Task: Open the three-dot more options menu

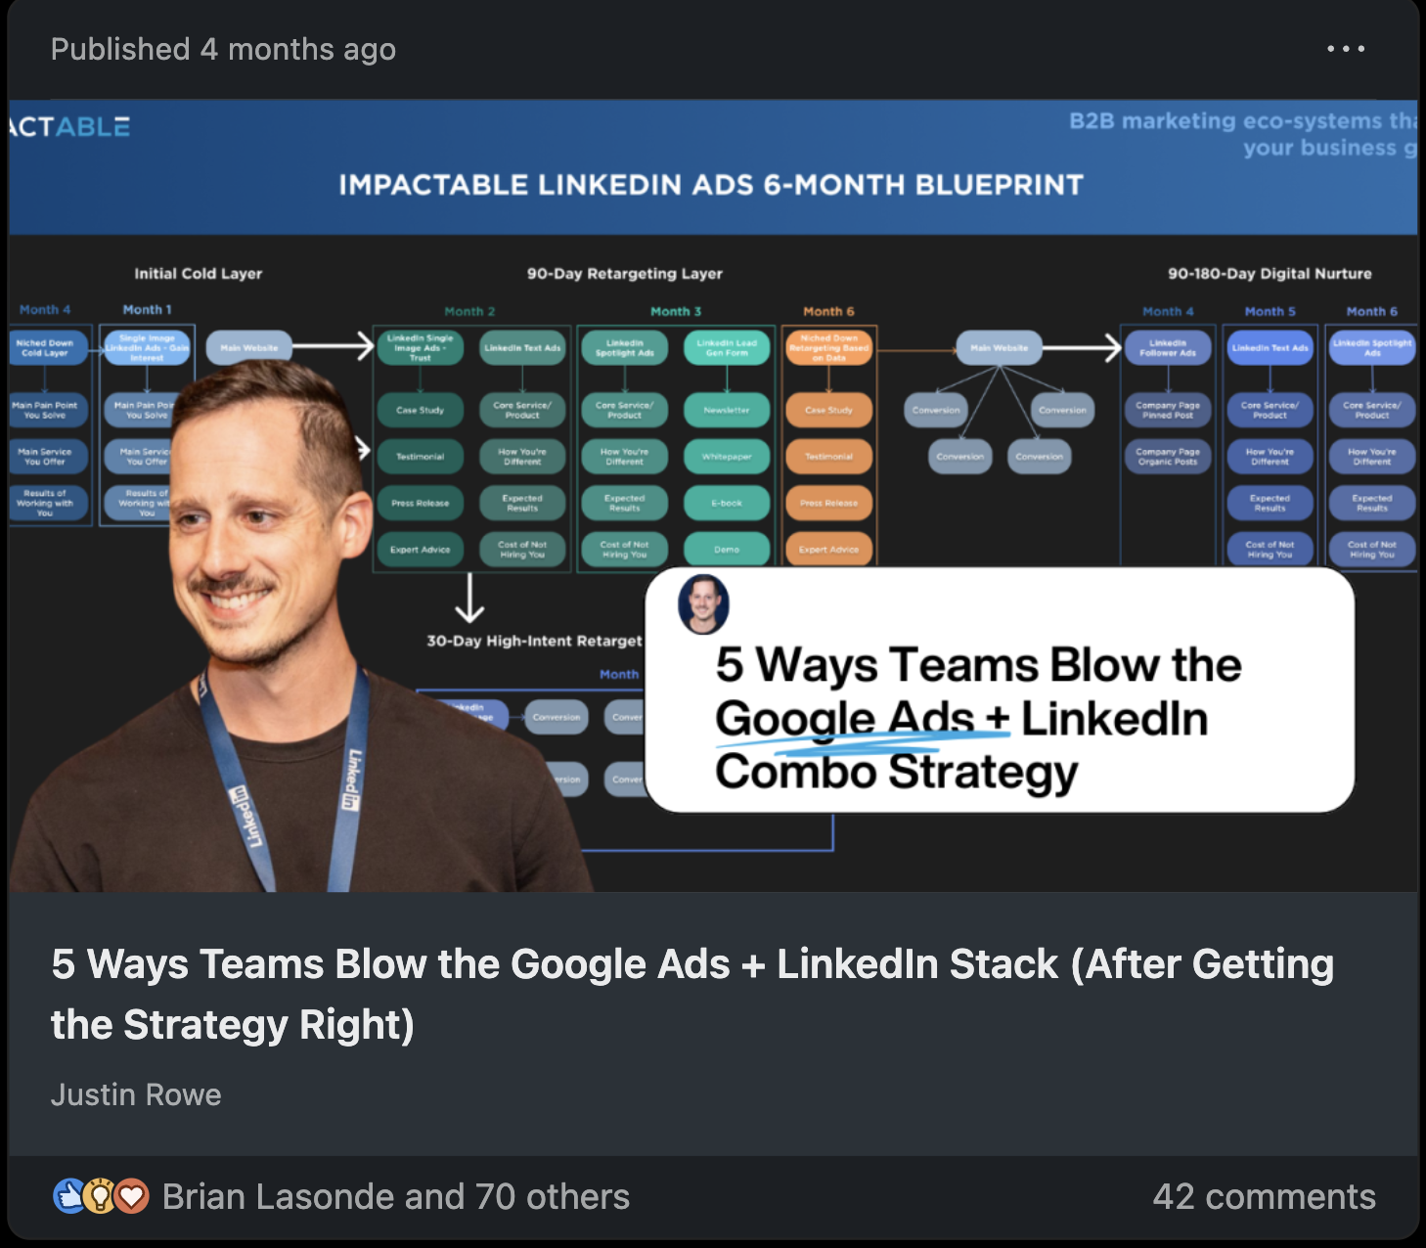Action: [1346, 49]
